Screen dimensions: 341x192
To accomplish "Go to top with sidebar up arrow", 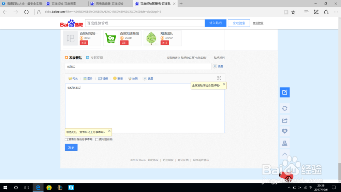I will coord(285,154).
